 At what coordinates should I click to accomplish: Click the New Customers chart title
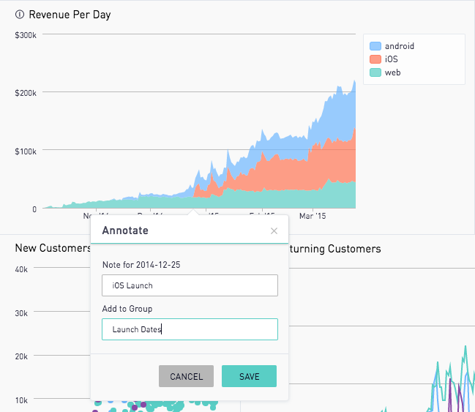pos(53,249)
